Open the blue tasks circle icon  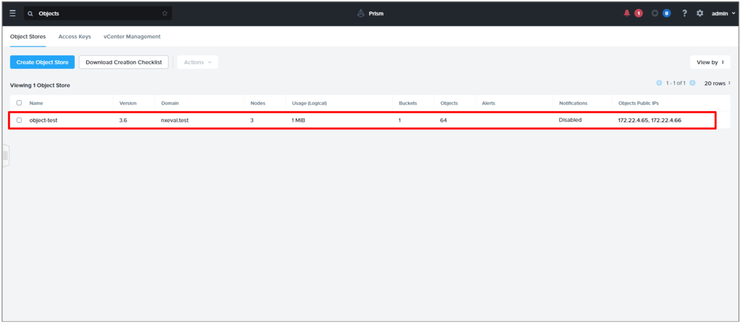pos(655,13)
